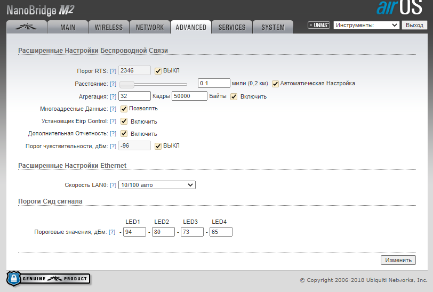This screenshot has width=433, height=292.
Task: Click the help [?] link next to Порог RTS
Action: (x=113, y=71)
